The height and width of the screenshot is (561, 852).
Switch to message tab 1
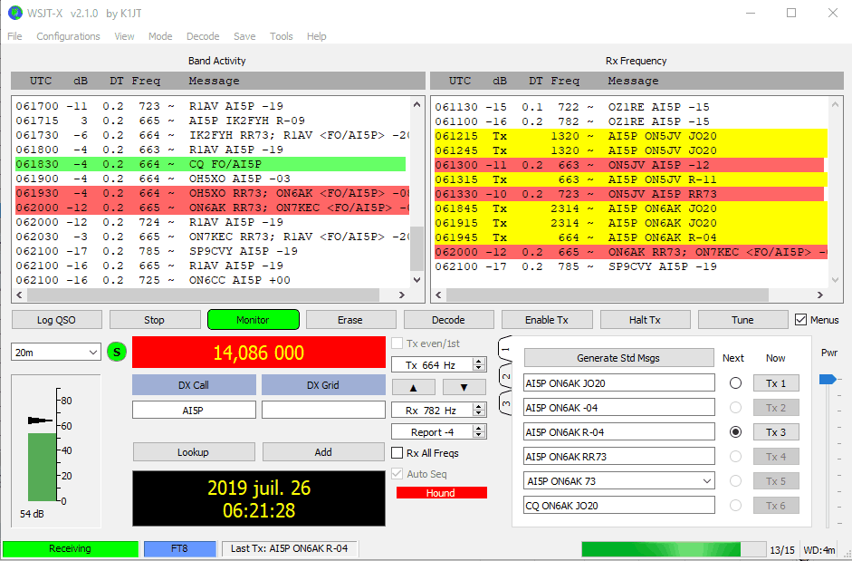pos(505,349)
